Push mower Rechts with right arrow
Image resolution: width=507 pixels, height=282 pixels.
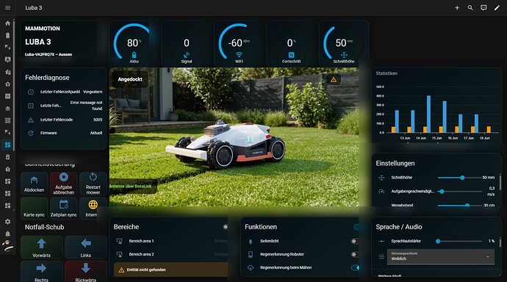pyautogui.click(x=41, y=271)
